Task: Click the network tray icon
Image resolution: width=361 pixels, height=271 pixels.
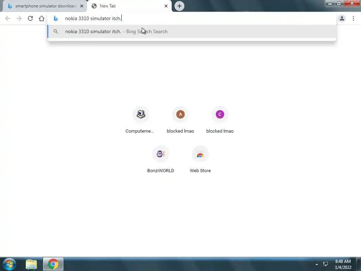Action: tap(325, 264)
